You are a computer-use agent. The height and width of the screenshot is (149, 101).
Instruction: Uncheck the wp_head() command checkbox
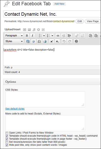7,136
